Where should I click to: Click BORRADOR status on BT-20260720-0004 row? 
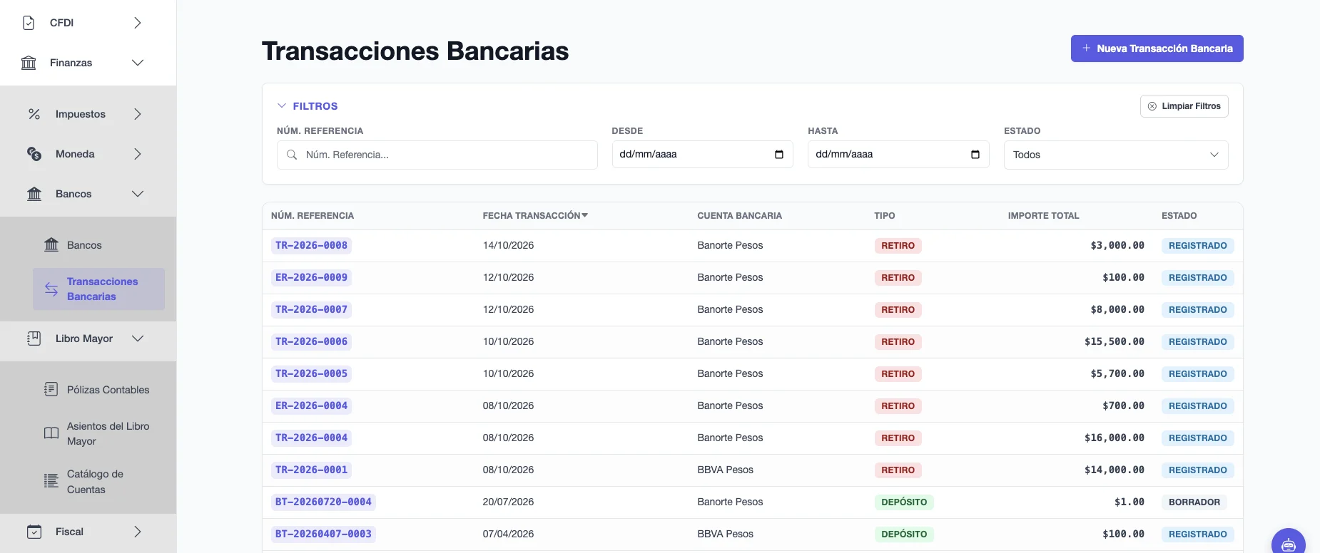tap(1194, 502)
